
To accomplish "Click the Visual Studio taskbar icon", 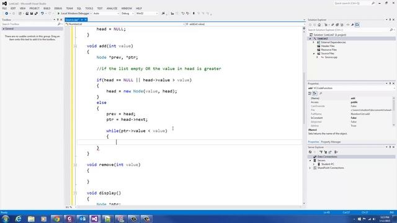I will click(x=95, y=219).
